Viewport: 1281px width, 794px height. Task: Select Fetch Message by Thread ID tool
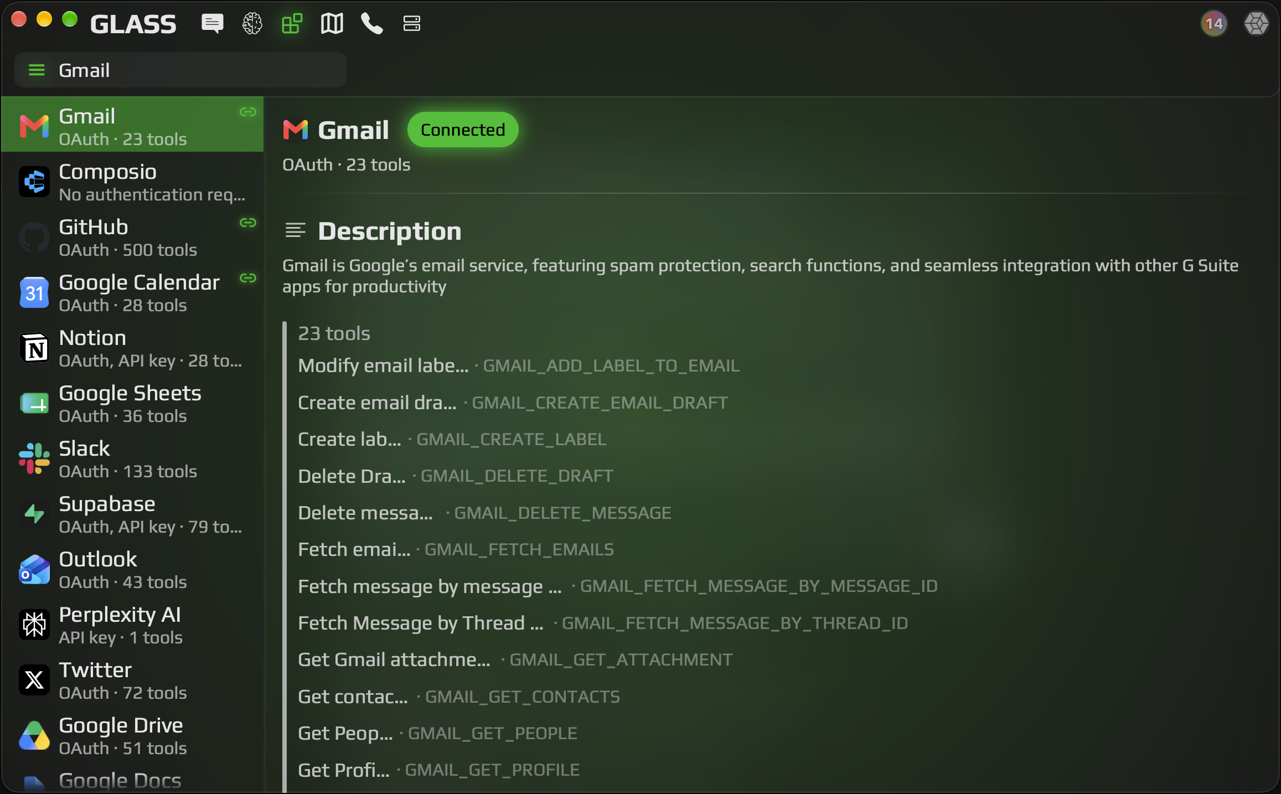(x=603, y=623)
